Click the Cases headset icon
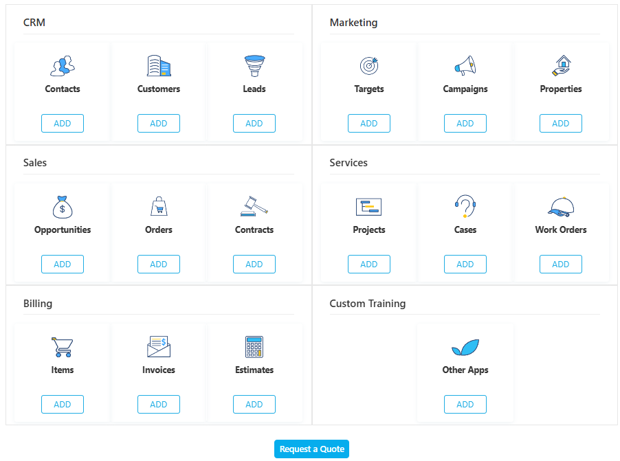Image resolution: width=620 pixels, height=461 pixels. (x=465, y=206)
